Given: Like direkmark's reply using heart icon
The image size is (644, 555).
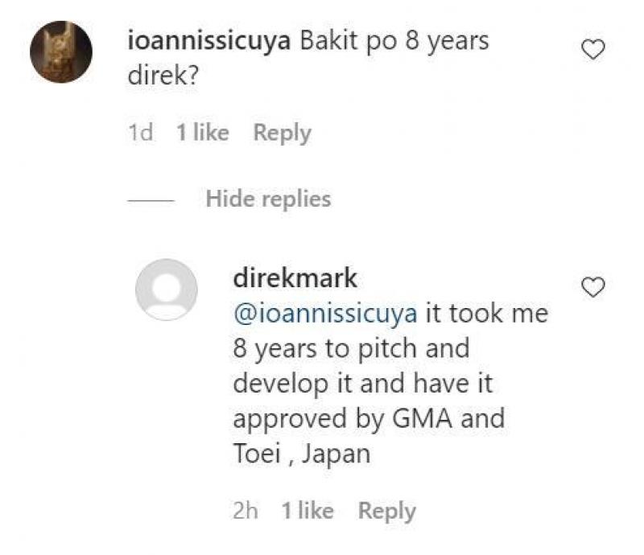Looking at the screenshot, I should tap(593, 287).
